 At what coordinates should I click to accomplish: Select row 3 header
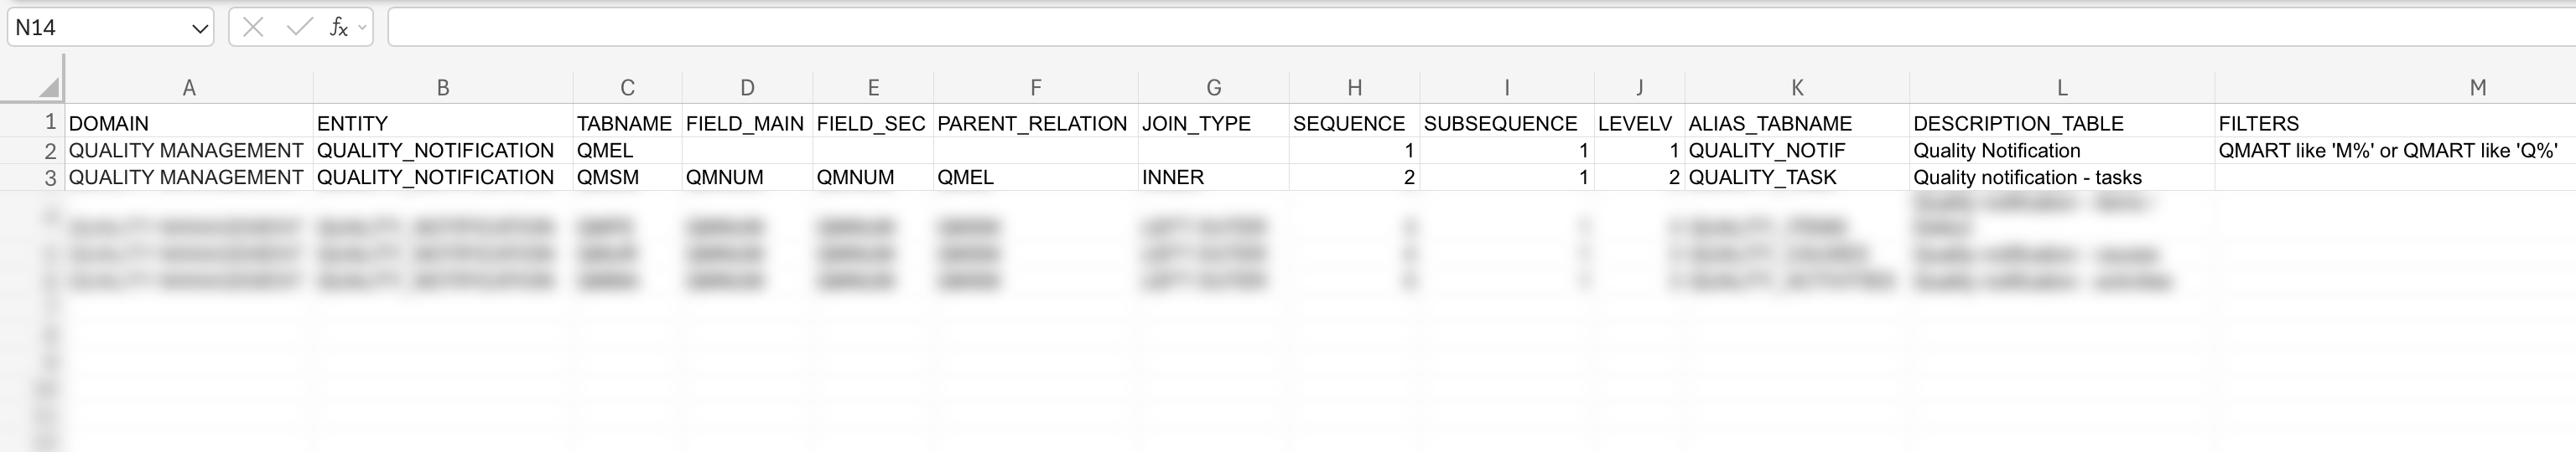click(x=49, y=177)
